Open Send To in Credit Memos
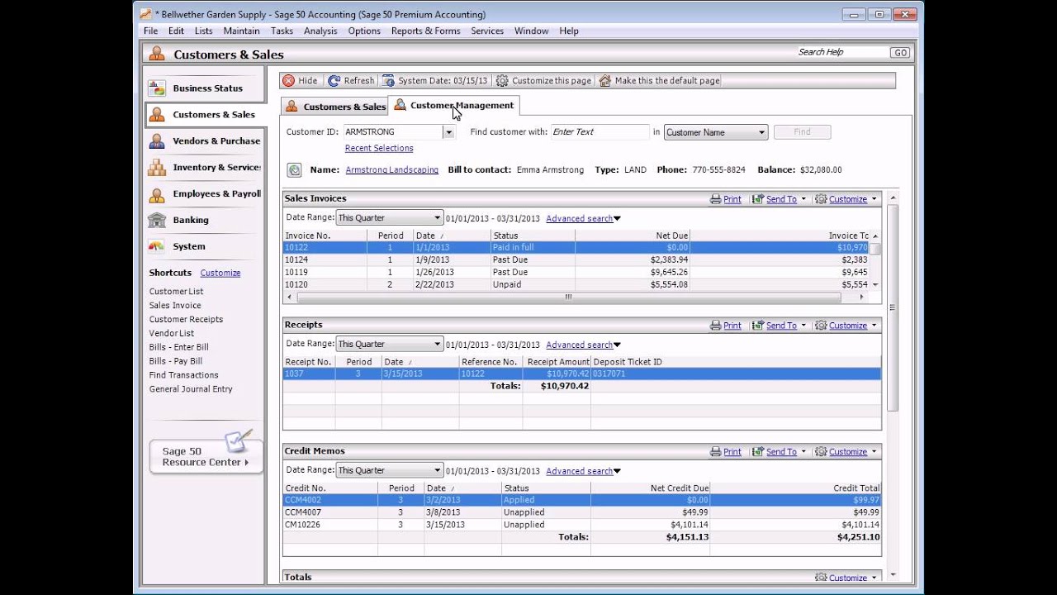The image size is (1057, 595). click(780, 452)
